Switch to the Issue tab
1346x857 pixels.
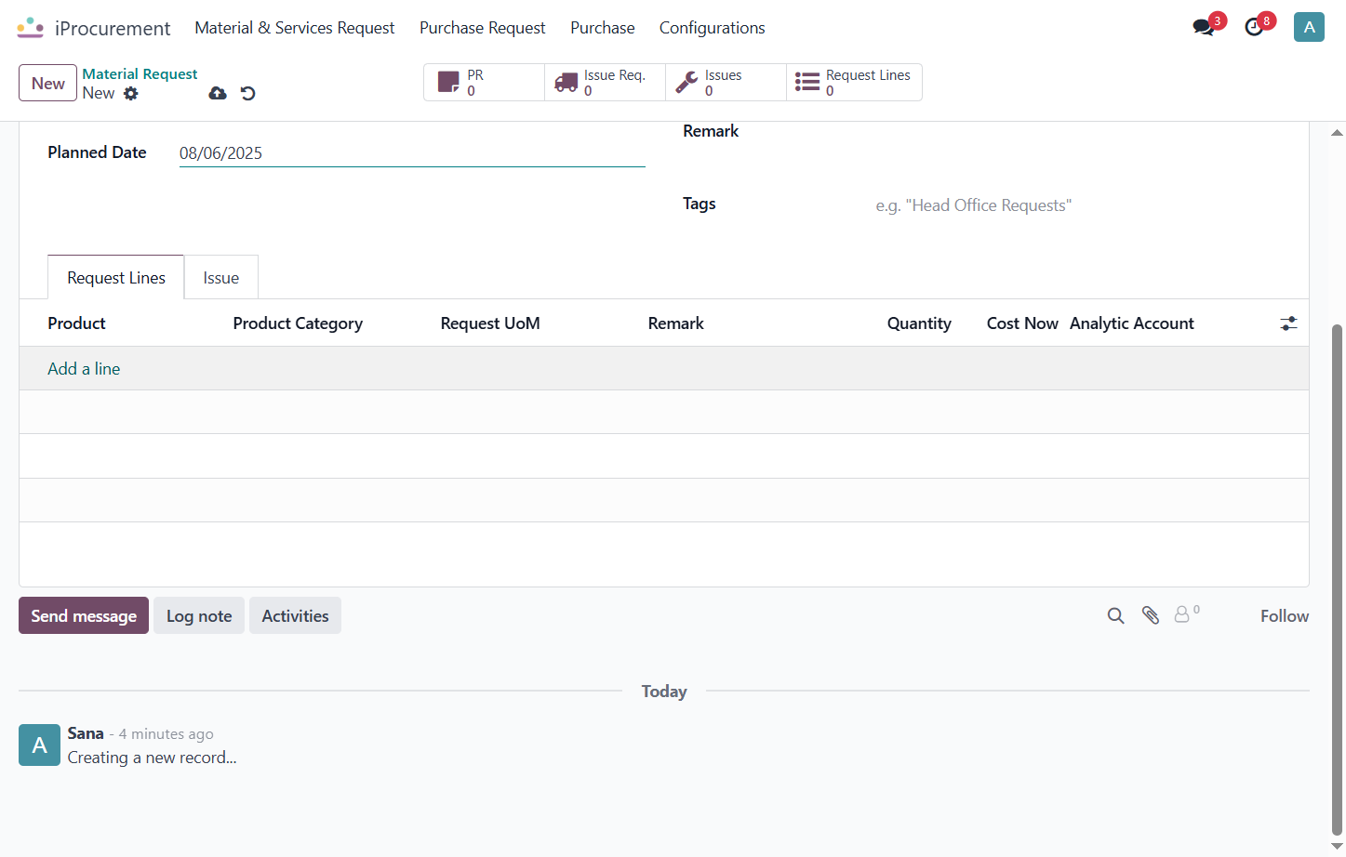[221, 278]
